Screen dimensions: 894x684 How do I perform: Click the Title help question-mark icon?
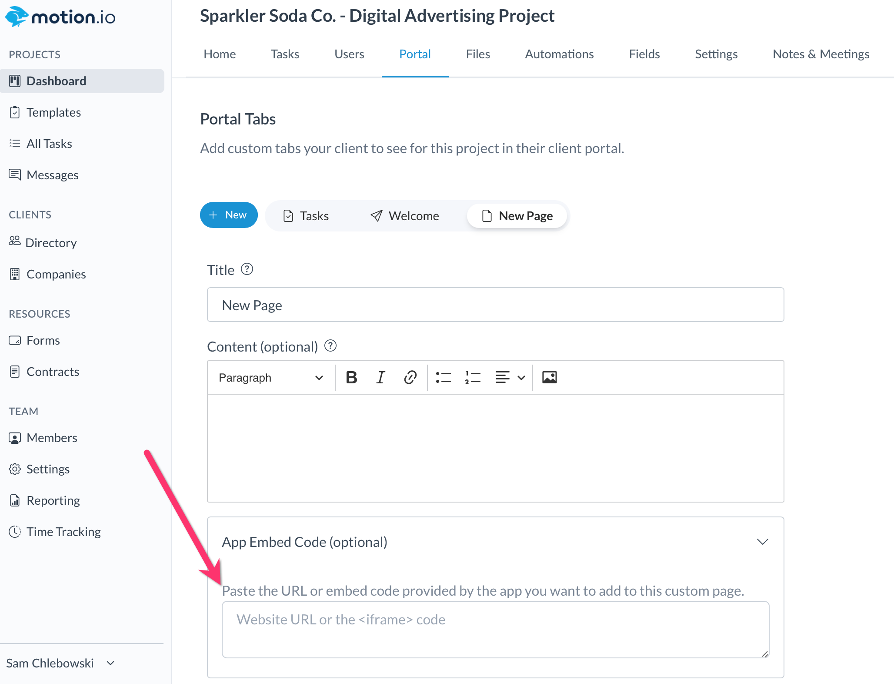tap(247, 269)
